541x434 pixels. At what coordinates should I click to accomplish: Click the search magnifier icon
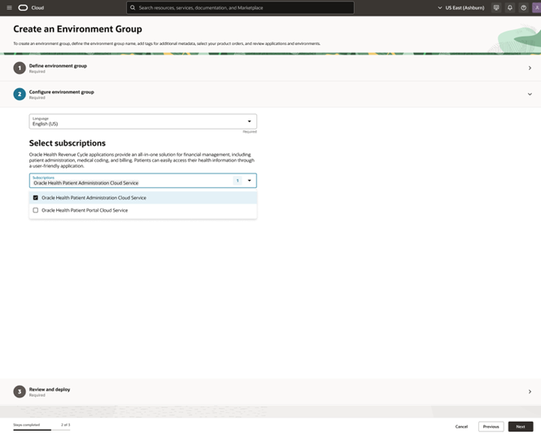click(133, 7)
